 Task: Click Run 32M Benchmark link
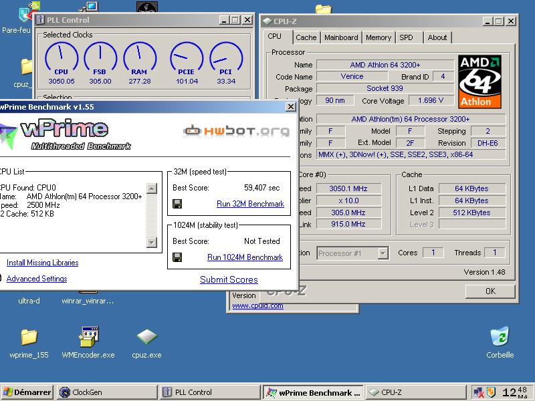pyautogui.click(x=250, y=204)
